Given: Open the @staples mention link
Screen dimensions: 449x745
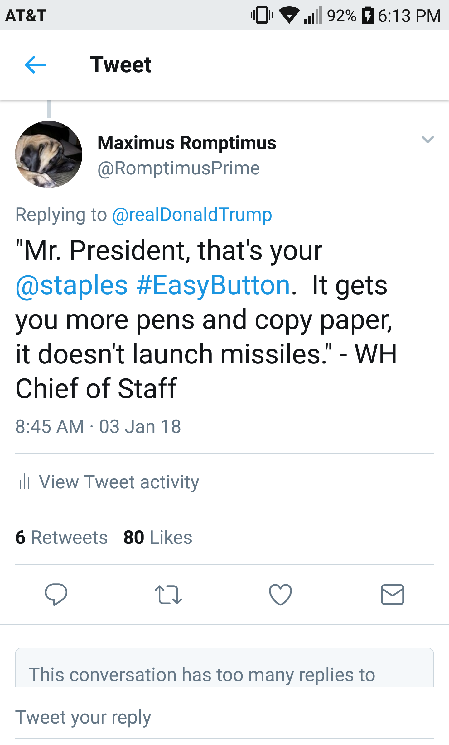Looking at the screenshot, I should tap(72, 285).
